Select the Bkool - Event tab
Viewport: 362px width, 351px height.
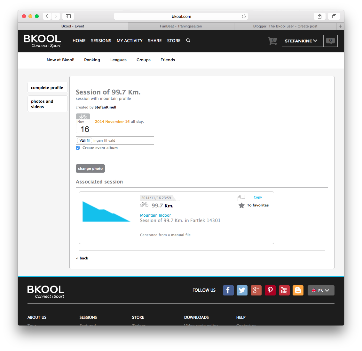click(73, 26)
